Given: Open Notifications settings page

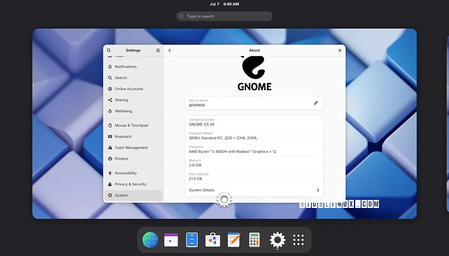Looking at the screenshot, I should pyautogui.click(x=133, y=67).
